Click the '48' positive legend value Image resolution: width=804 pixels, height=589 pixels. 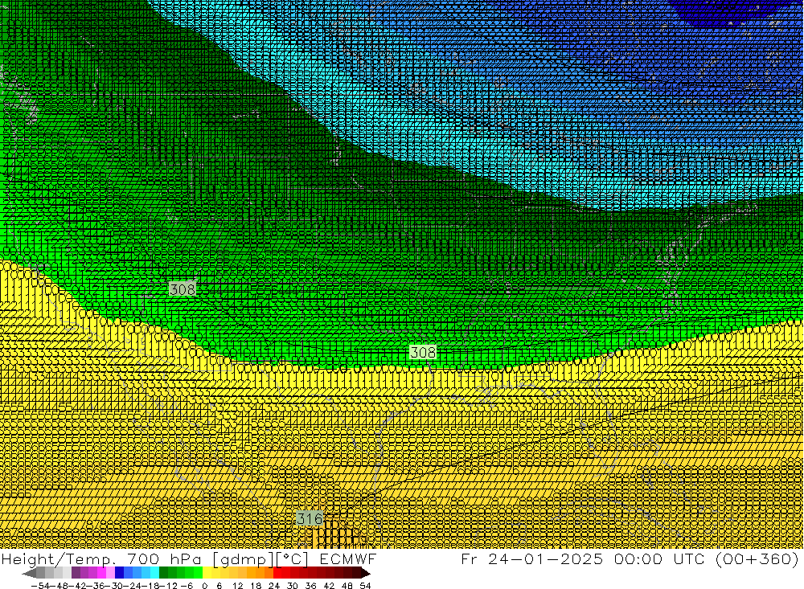tap(347, 586)
